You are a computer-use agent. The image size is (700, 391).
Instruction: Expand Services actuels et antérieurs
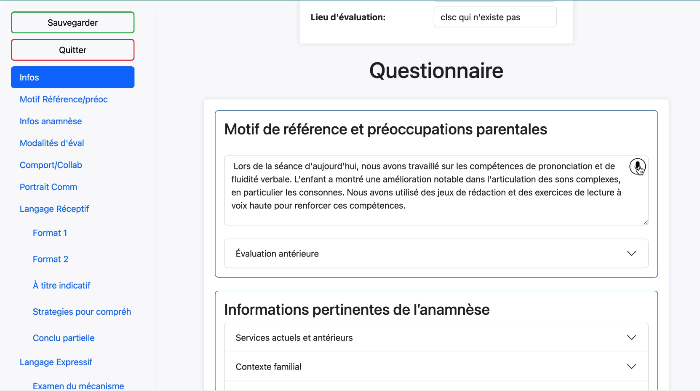[436, 338]
